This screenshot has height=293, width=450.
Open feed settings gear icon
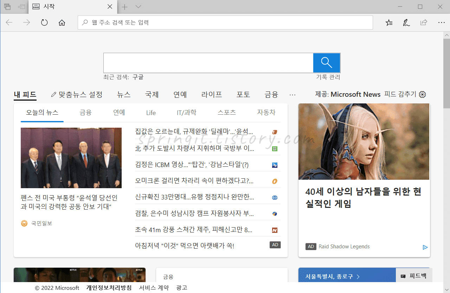click(423, 94)
